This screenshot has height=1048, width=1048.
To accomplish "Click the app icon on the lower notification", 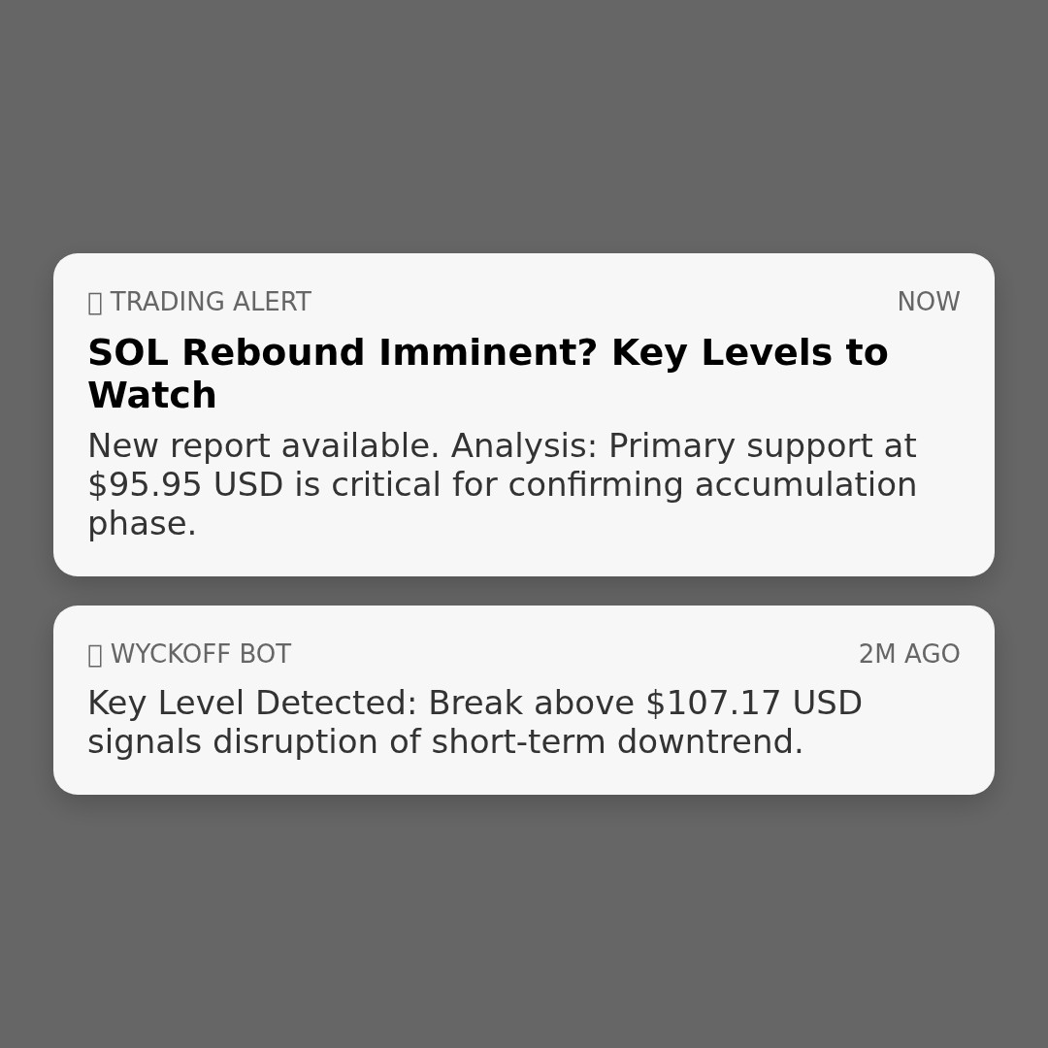I will pos(94,654).
